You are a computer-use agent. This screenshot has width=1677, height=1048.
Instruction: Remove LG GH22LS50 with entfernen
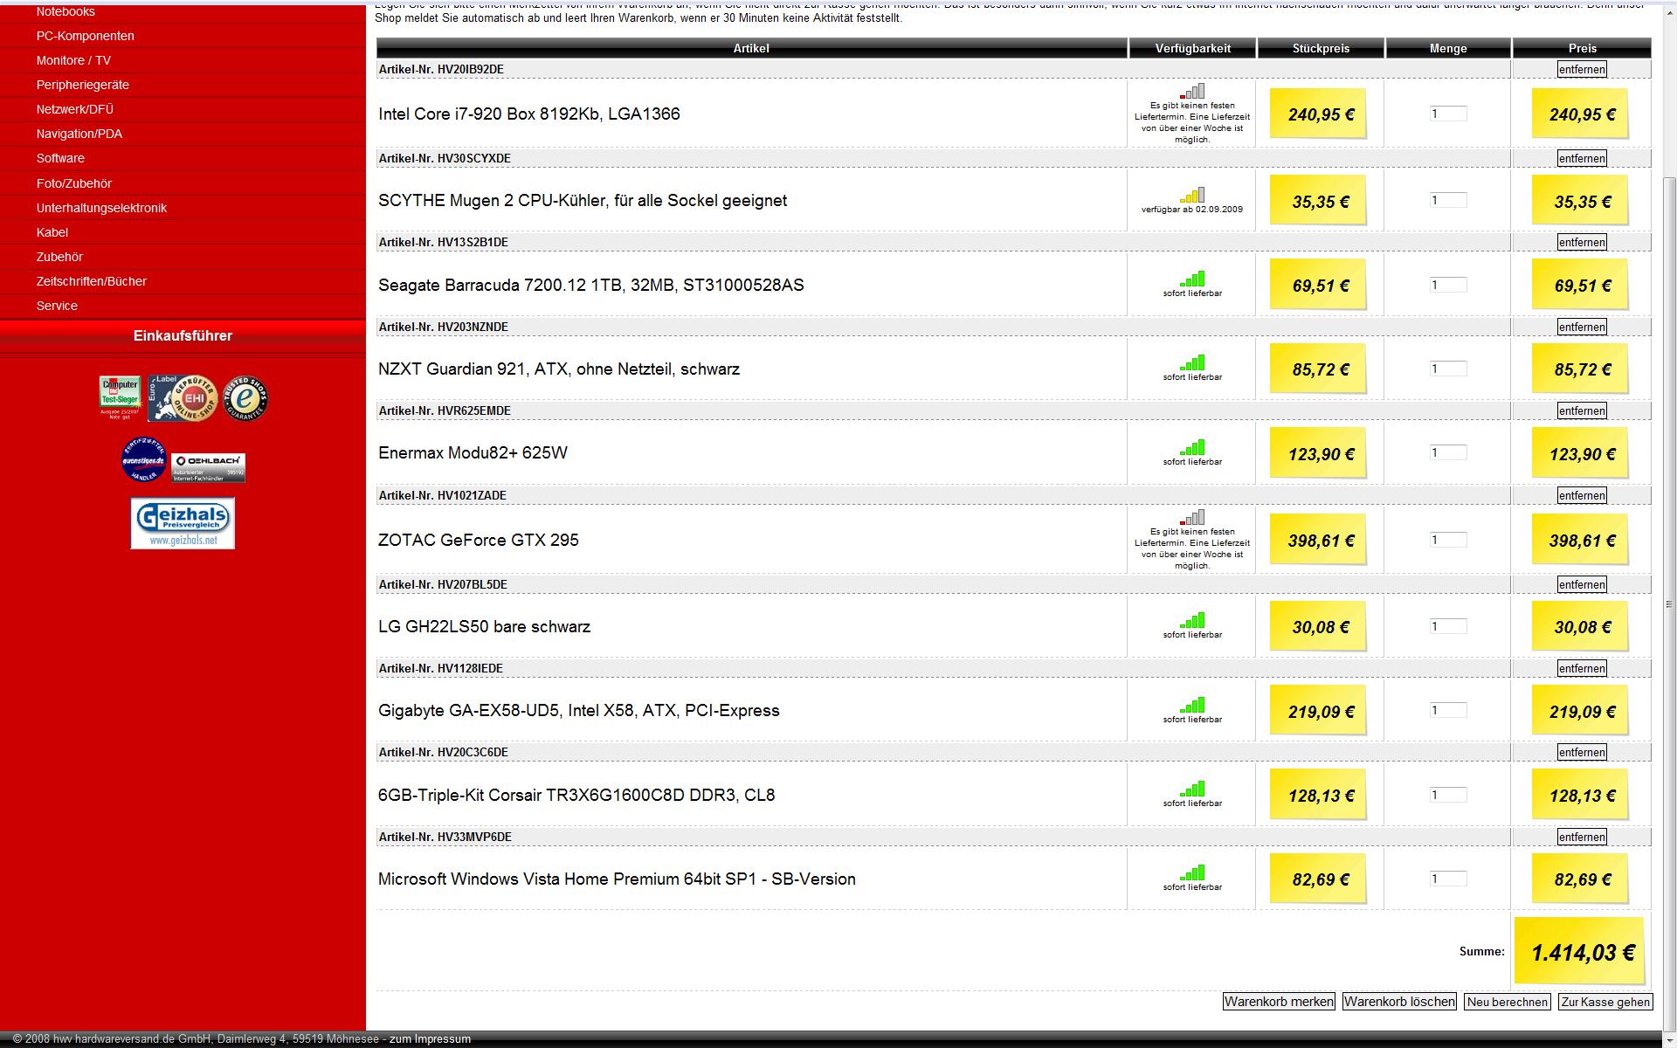coord(1582,584)
